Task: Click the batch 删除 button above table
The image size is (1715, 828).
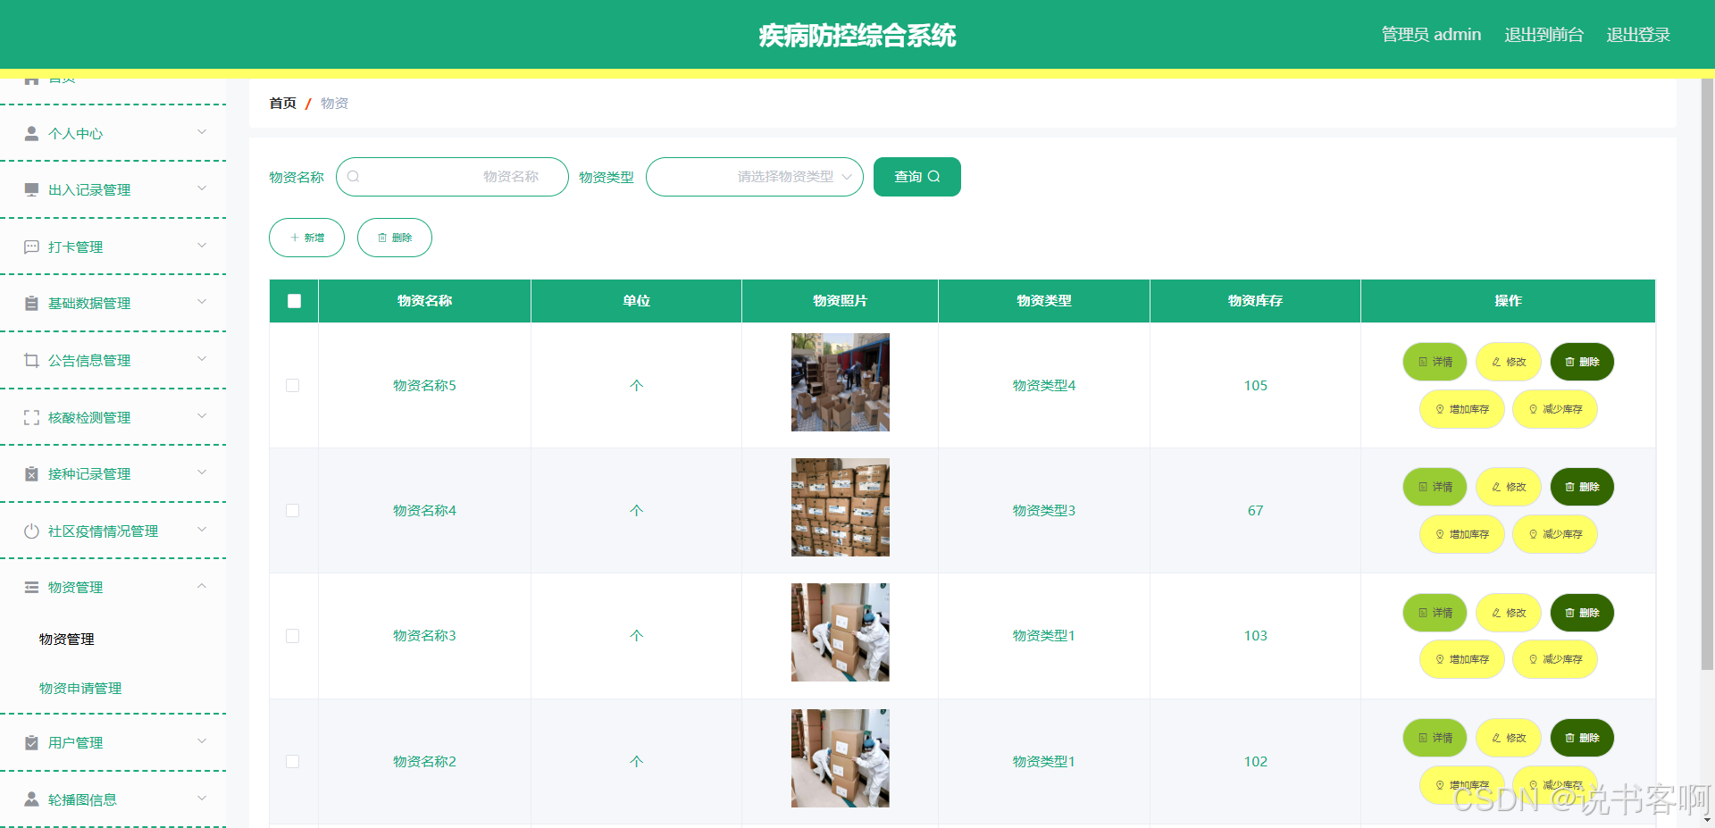Action: 394,238
